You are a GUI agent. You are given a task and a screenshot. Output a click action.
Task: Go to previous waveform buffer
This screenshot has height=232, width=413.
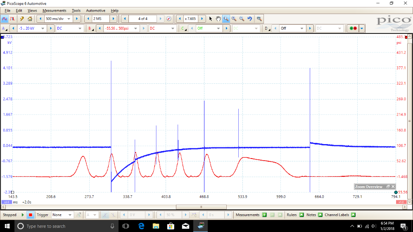tap(125, 19)
